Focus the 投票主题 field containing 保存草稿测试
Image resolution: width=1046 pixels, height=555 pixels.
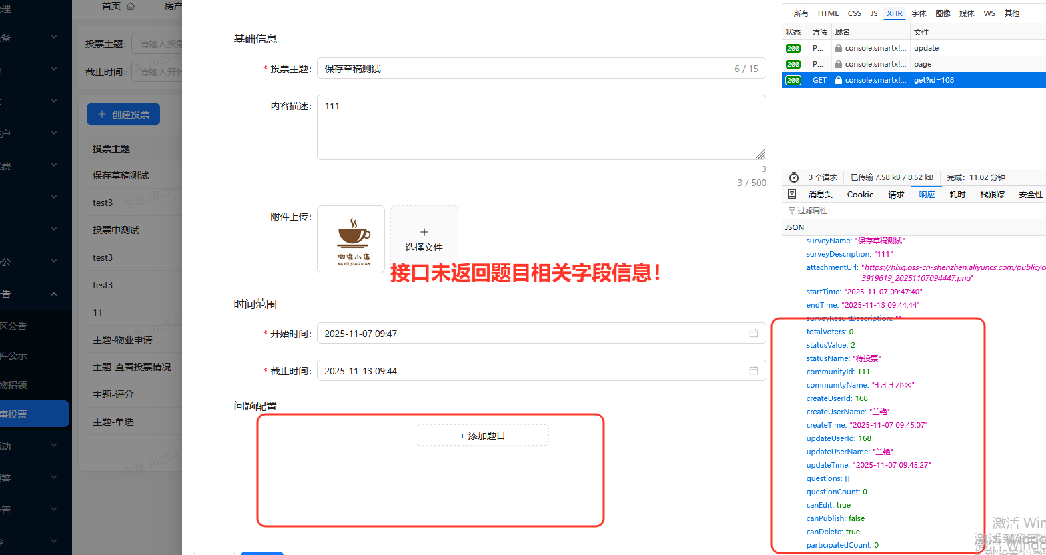point(542,69)
